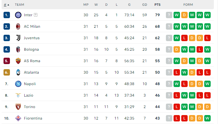Screen dimensions: 218x124
Task: Click the Bologna club badge
Action: (18, 49)
